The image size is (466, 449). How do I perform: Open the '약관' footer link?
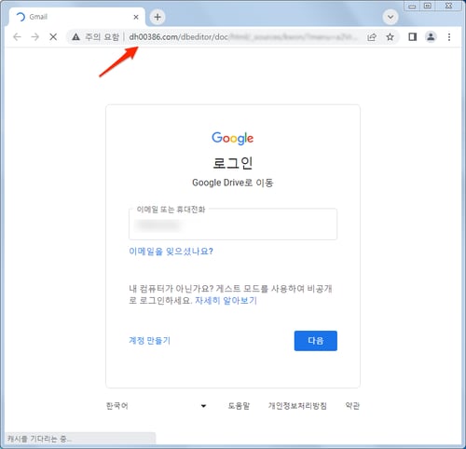[x=352, y=406]
